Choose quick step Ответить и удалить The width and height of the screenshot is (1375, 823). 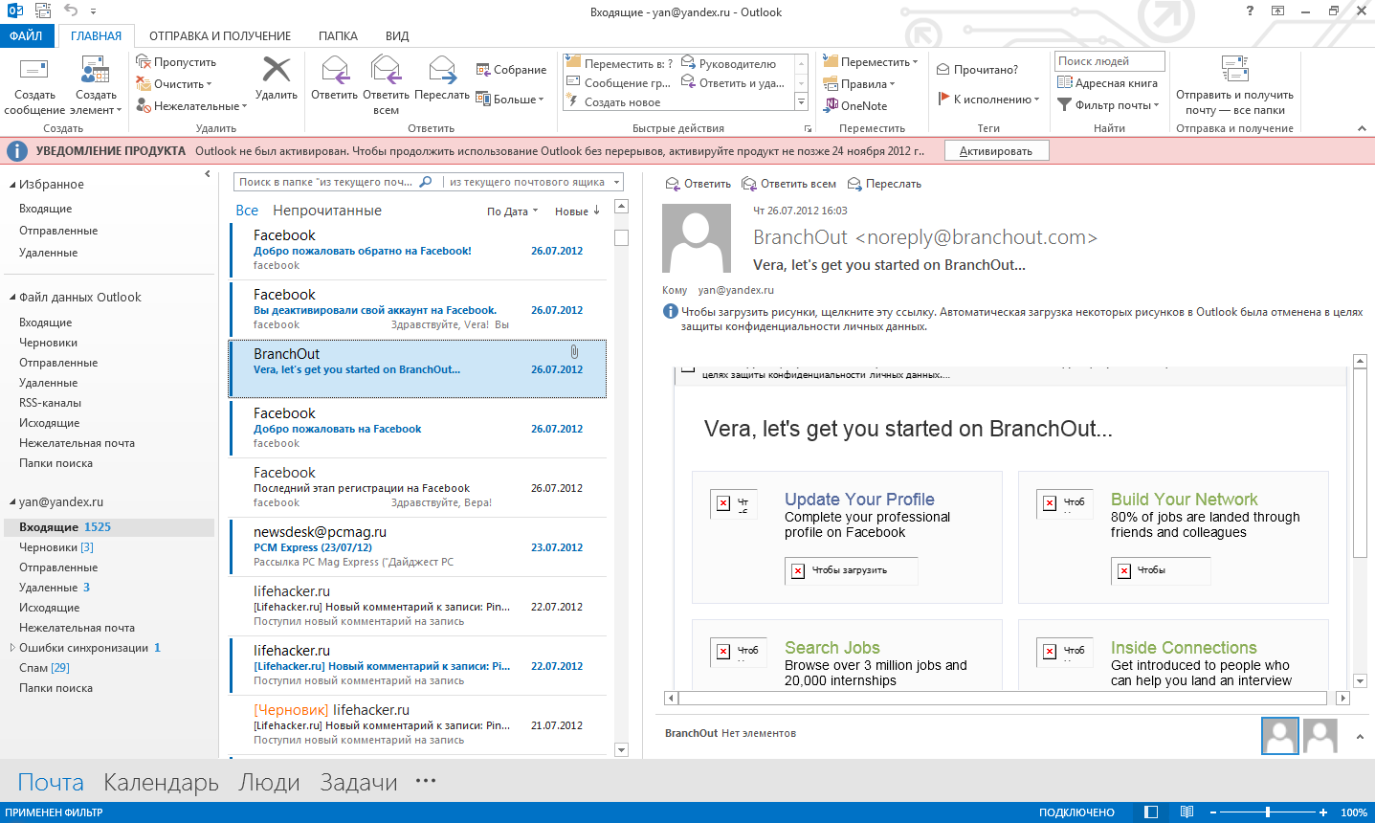tap(733, 83)
